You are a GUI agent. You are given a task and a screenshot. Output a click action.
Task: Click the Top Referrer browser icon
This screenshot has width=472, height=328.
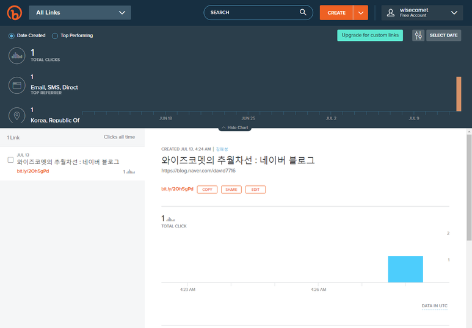click(17, 85)
